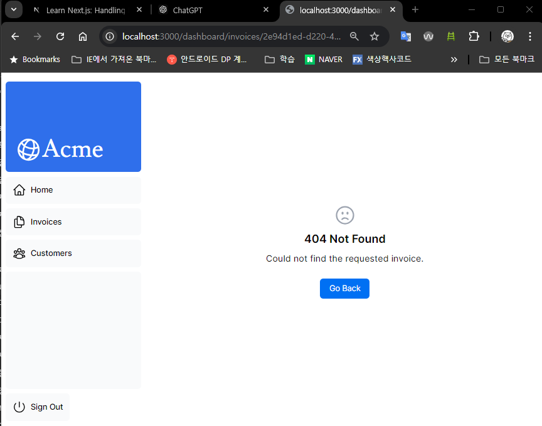
Task: Click the browser forward arrow
Action: coord(38,36)
